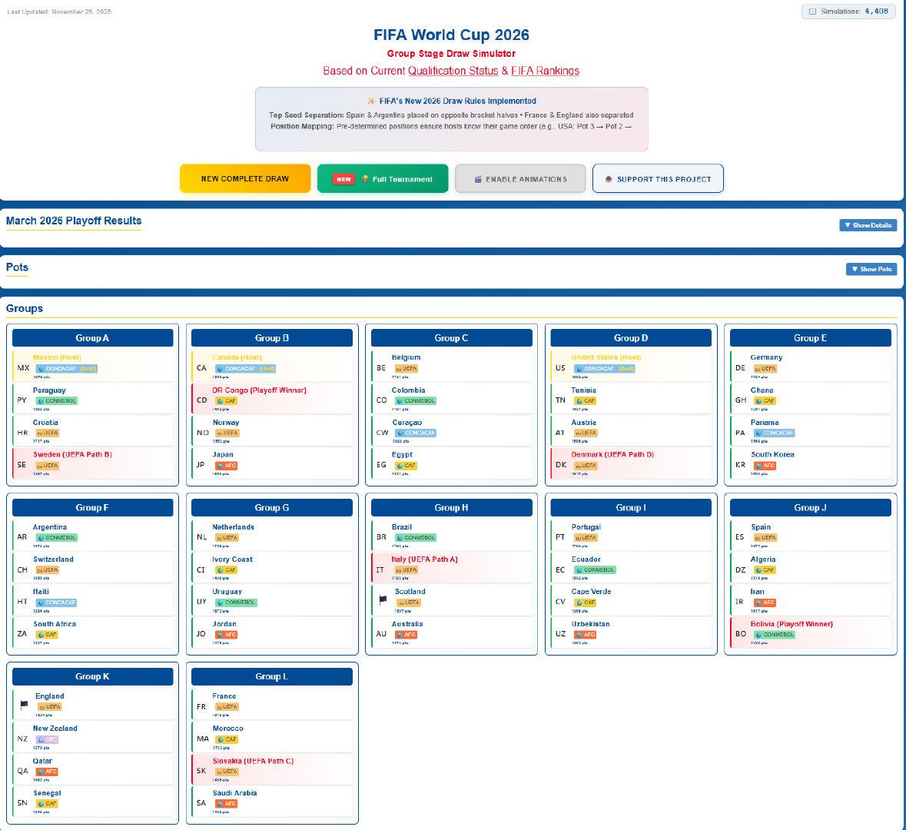Click team name Belgium in Group C
Viewport: 906px width, 830px height.
(x=407, y=357)
